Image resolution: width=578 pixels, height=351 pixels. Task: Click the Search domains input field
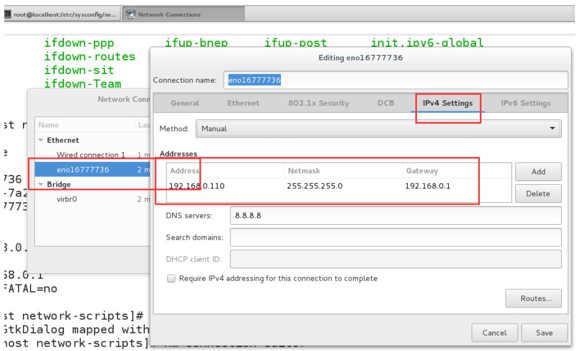[395, 238]
